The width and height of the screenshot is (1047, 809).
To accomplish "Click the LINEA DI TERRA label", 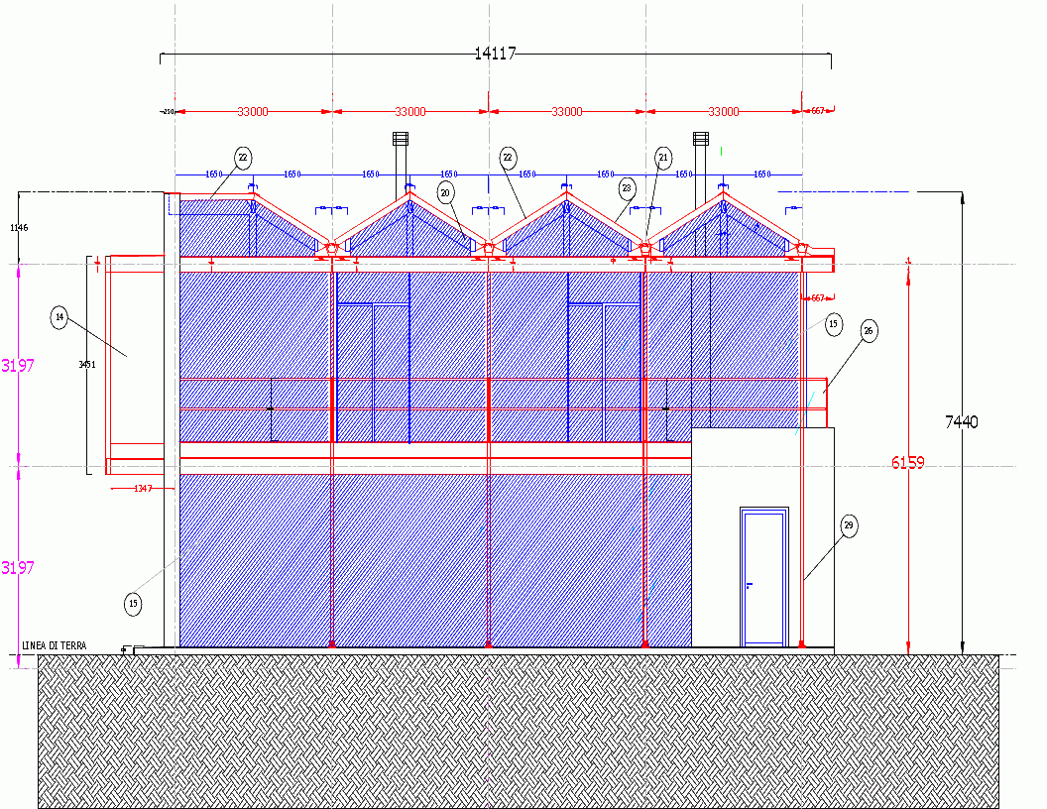I will pyautogui.click(x=55, y=646).
